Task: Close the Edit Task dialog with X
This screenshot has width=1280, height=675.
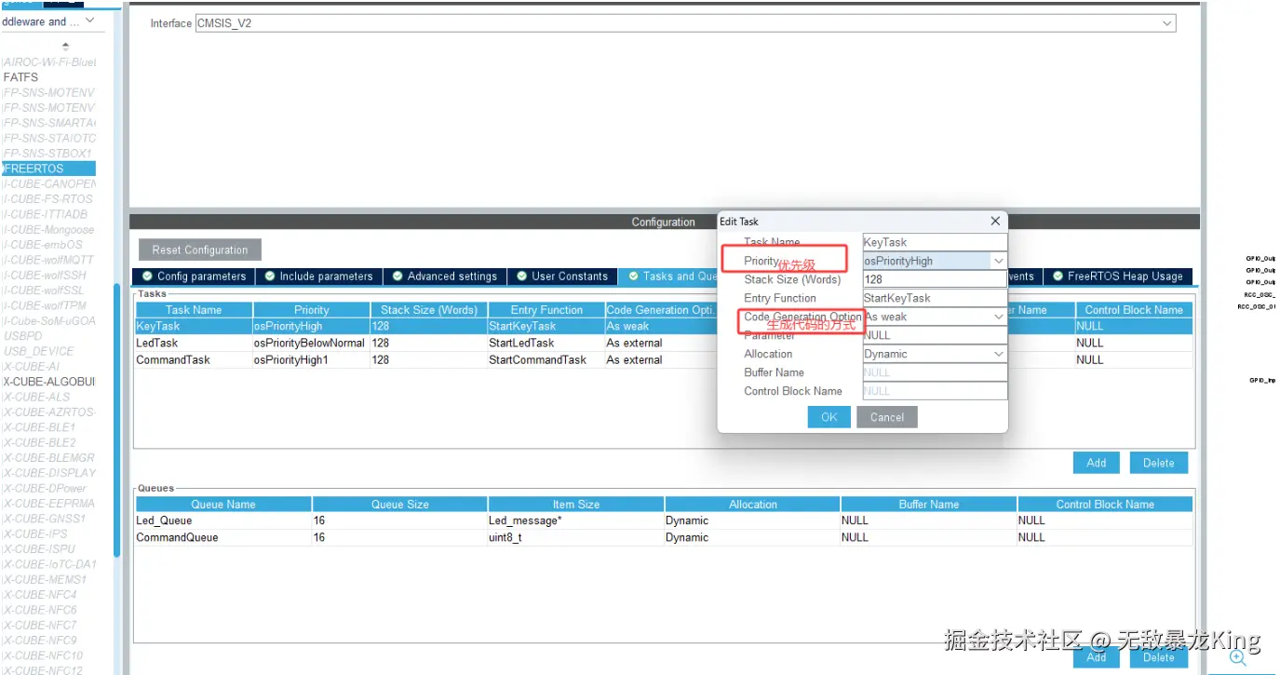Action: 995,221
